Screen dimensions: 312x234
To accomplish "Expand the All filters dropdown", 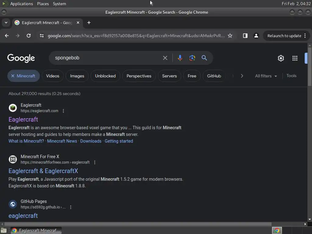I will 266,76.
